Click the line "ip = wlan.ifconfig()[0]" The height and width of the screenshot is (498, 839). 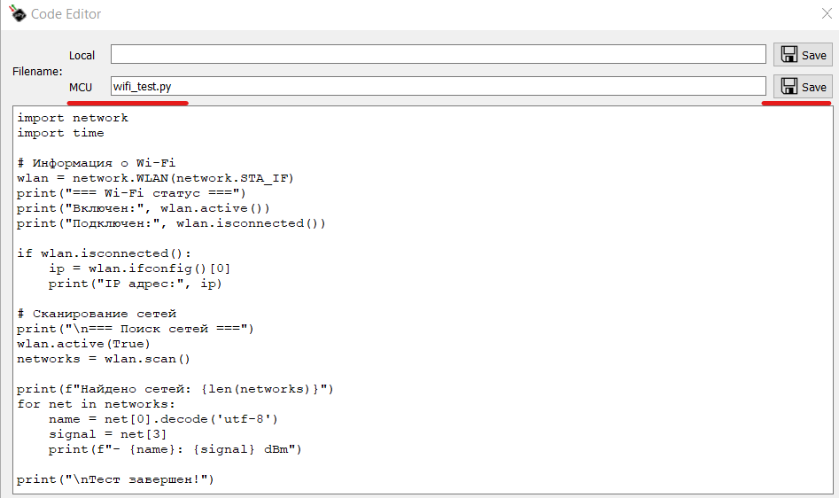(x=140, y=268)
